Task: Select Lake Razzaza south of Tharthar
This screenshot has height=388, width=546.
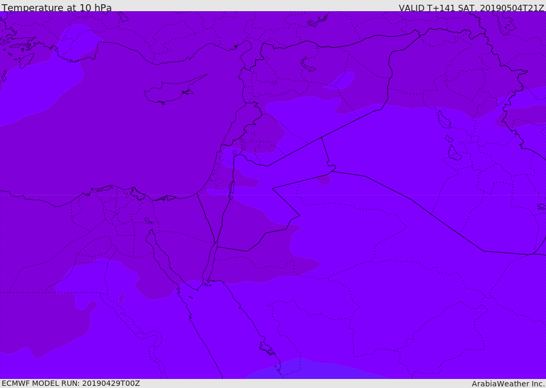Action: pyautogui.click(x=454, y=154)
